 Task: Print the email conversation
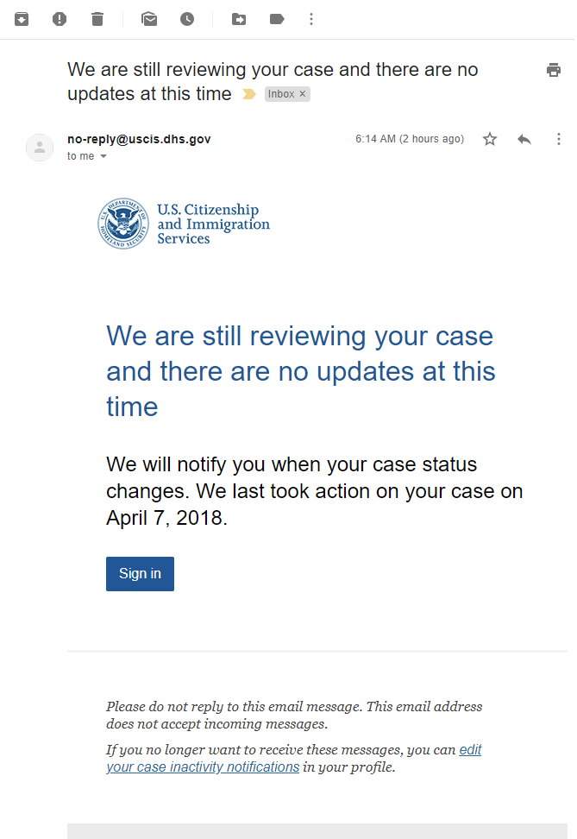click(x=554, y=70)
